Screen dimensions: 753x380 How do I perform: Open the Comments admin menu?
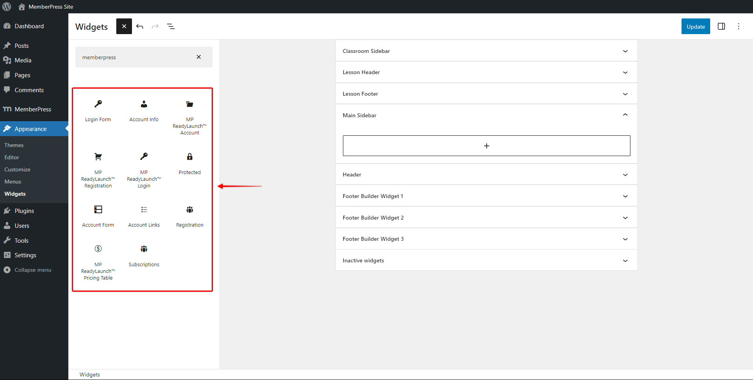coord(34,90)
